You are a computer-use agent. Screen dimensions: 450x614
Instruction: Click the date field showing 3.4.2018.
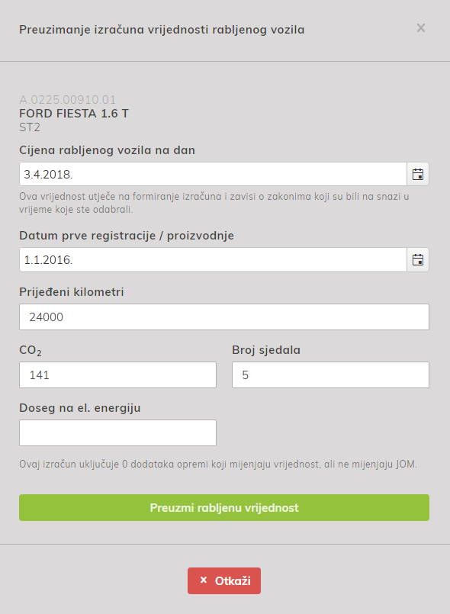point(213,174)
